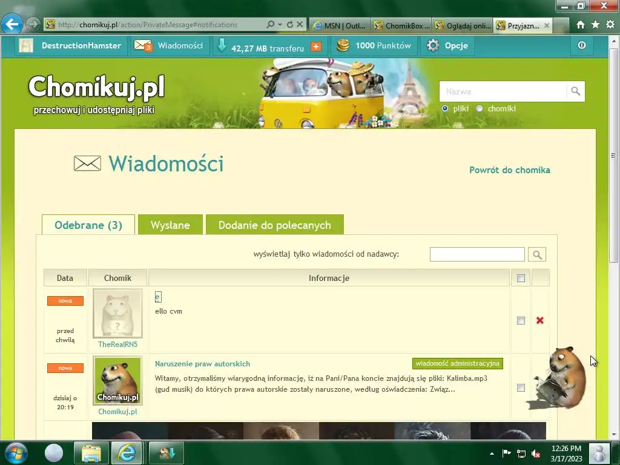
Task: Go back with the browser back arrow
Action: click(12, 24)
